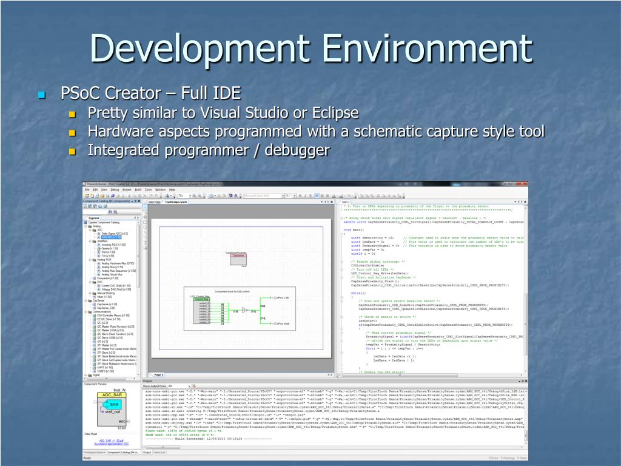This screenshot has height=466, width=621.
Task: Collapse the CapSense folder
Action: pyautogui.click(x=86, y=301)
